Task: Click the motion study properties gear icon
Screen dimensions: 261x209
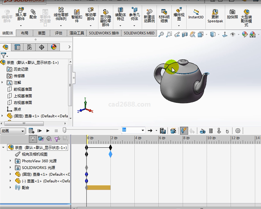Action: 238,131
